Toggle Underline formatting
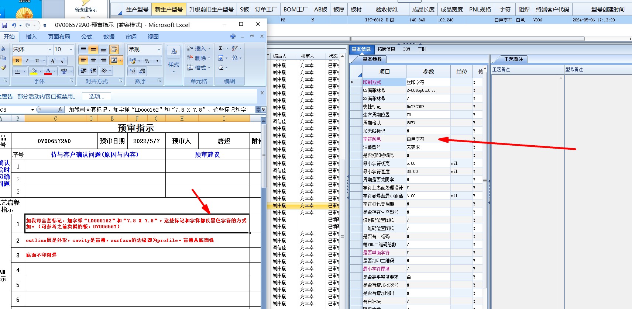The height and width of the screenshot is (309, 632). coord(37,61)
